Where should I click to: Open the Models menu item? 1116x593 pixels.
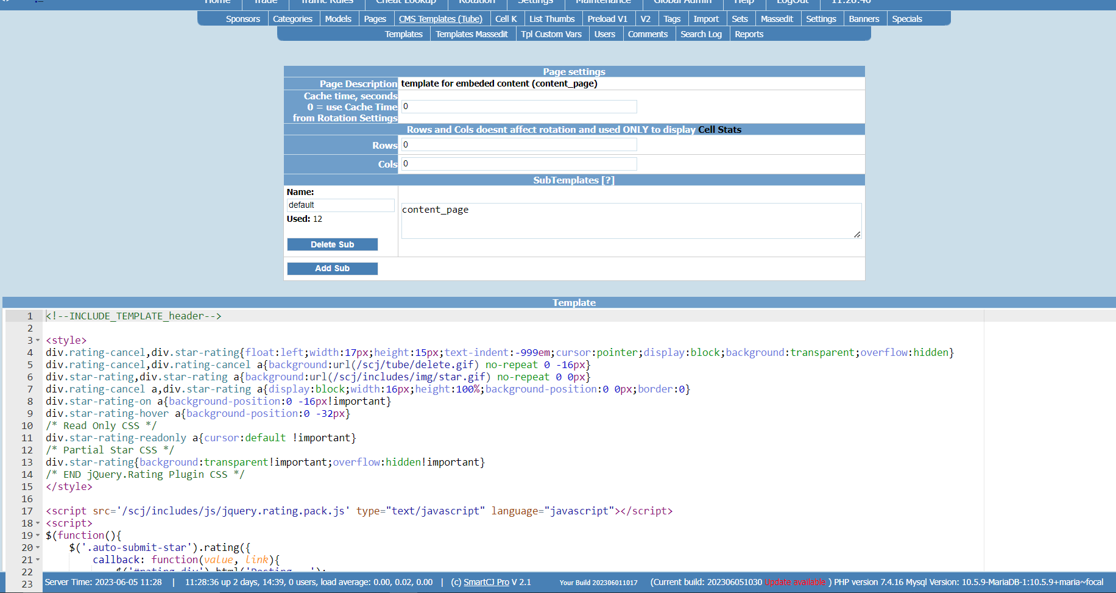point(338,19)
